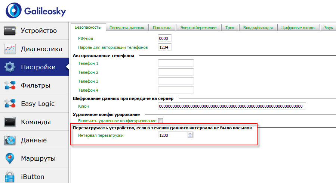
Task: Open Фильтры using its sidebar icon
Action: coord(10,85)
